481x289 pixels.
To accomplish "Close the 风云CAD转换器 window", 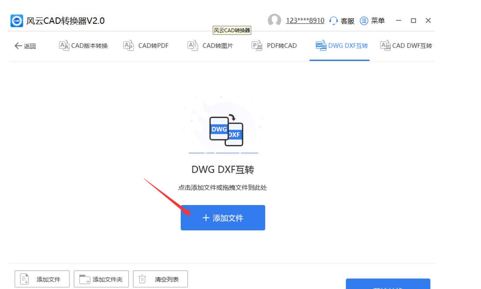I will [428, 20].
